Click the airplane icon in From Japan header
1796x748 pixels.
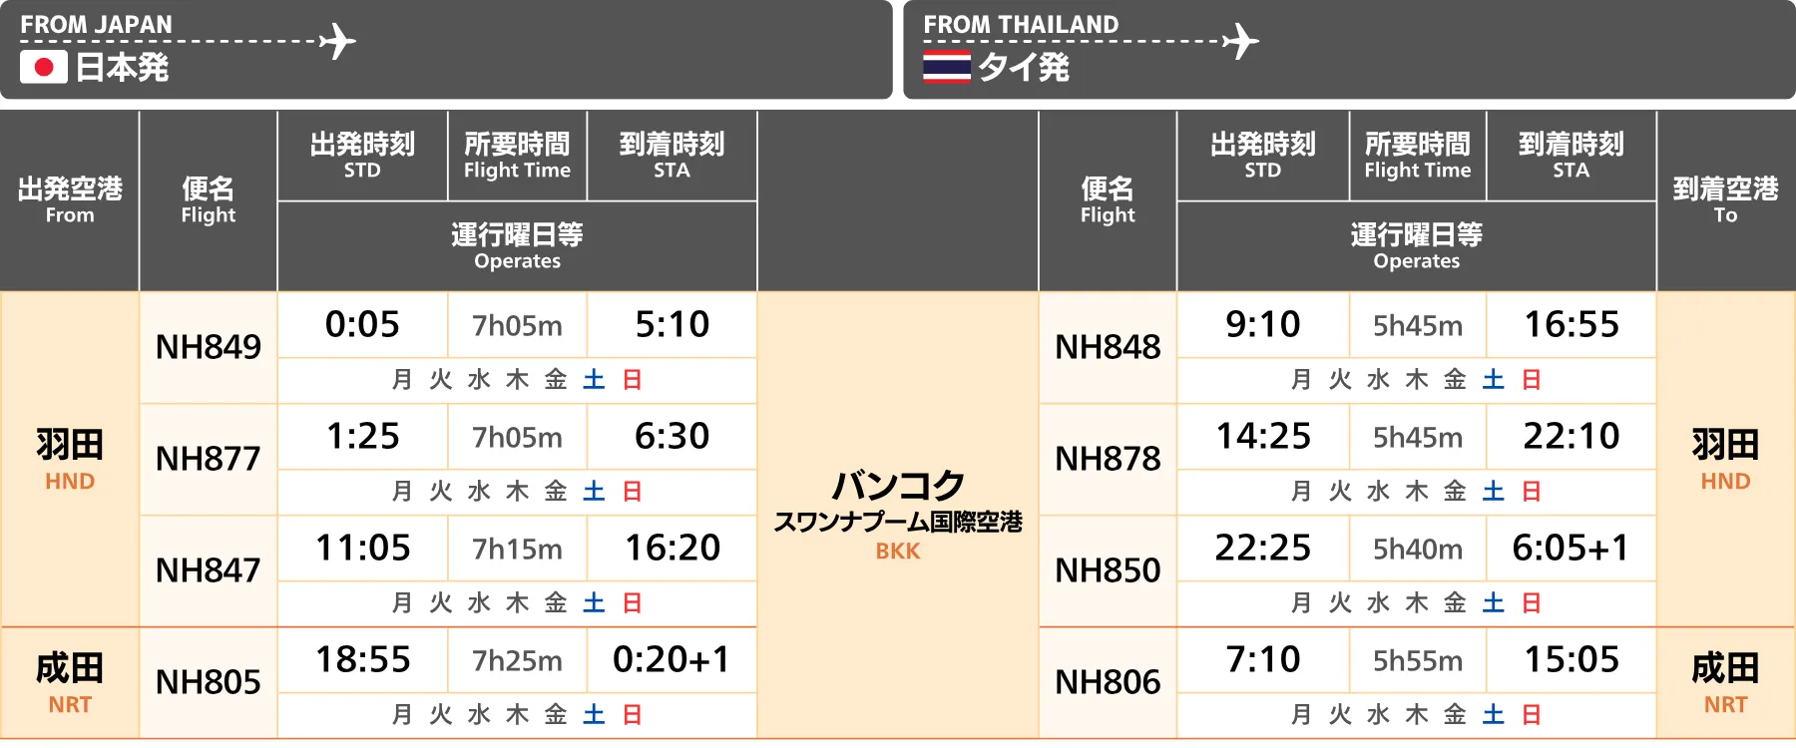tap(338, 42)
